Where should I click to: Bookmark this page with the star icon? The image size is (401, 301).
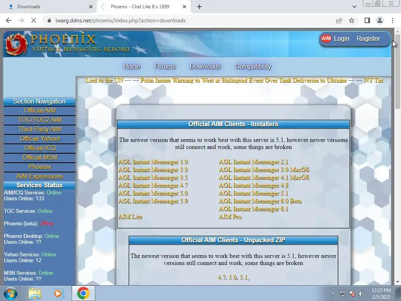pyautogui.click(x=352, y=20)
